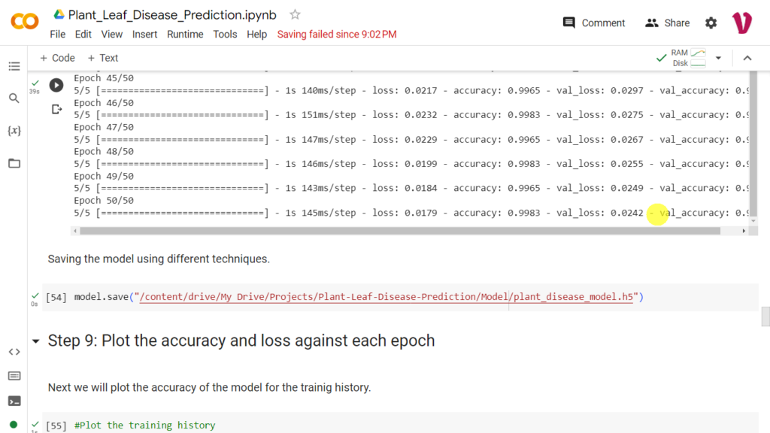
Task: Clear output using the cell output icon
Action: point(57,109)
